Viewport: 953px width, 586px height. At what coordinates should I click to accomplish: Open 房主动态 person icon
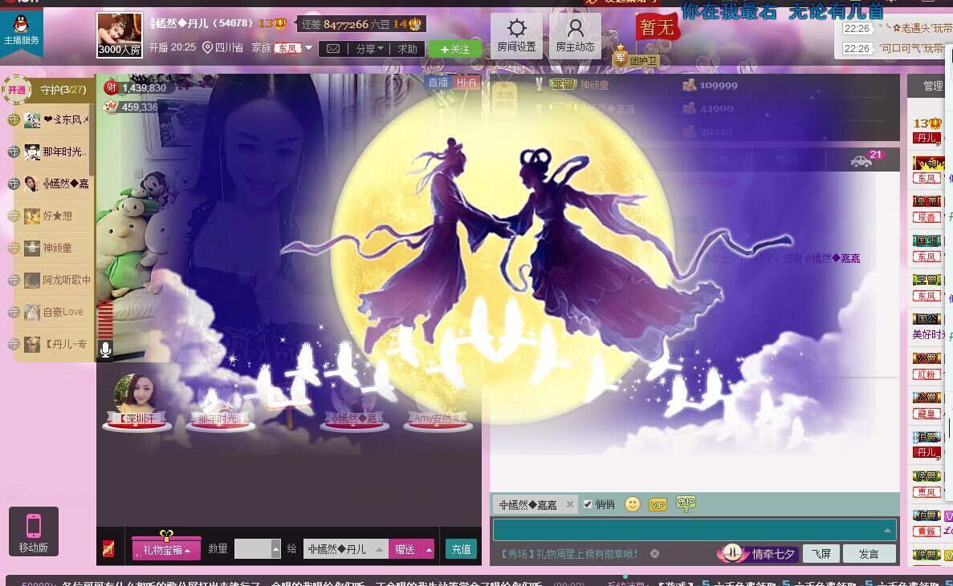point(575,35)
